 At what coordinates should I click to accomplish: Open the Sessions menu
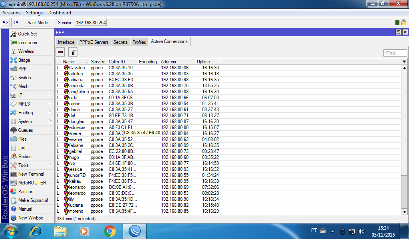coord(12,13)
